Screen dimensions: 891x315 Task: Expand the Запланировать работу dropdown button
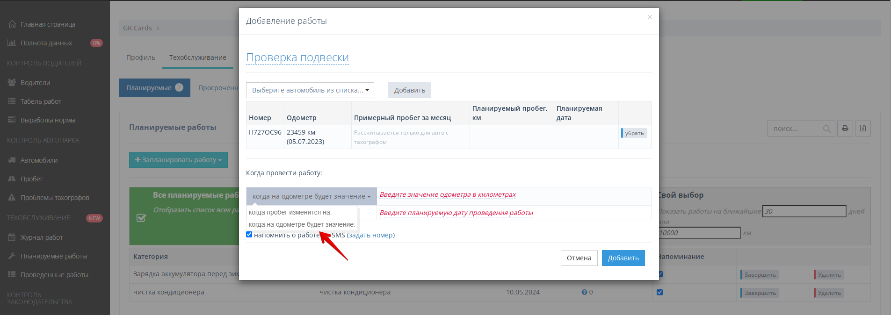(178, 160)
